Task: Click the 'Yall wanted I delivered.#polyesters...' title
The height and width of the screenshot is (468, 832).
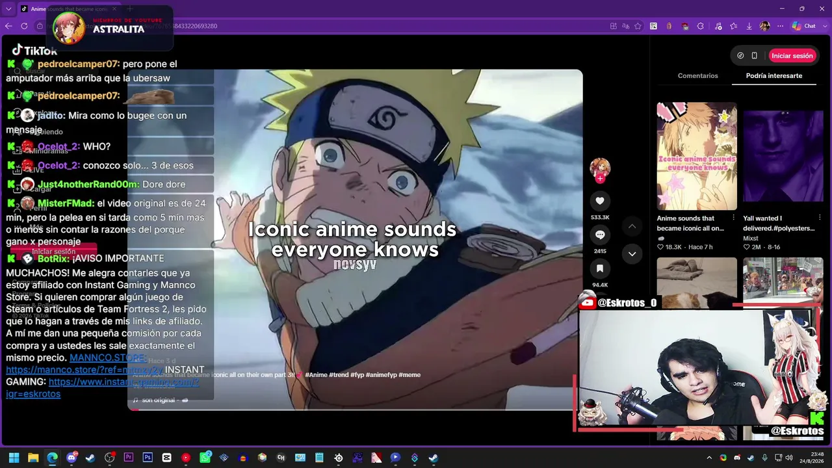Action: coord(779,223)
